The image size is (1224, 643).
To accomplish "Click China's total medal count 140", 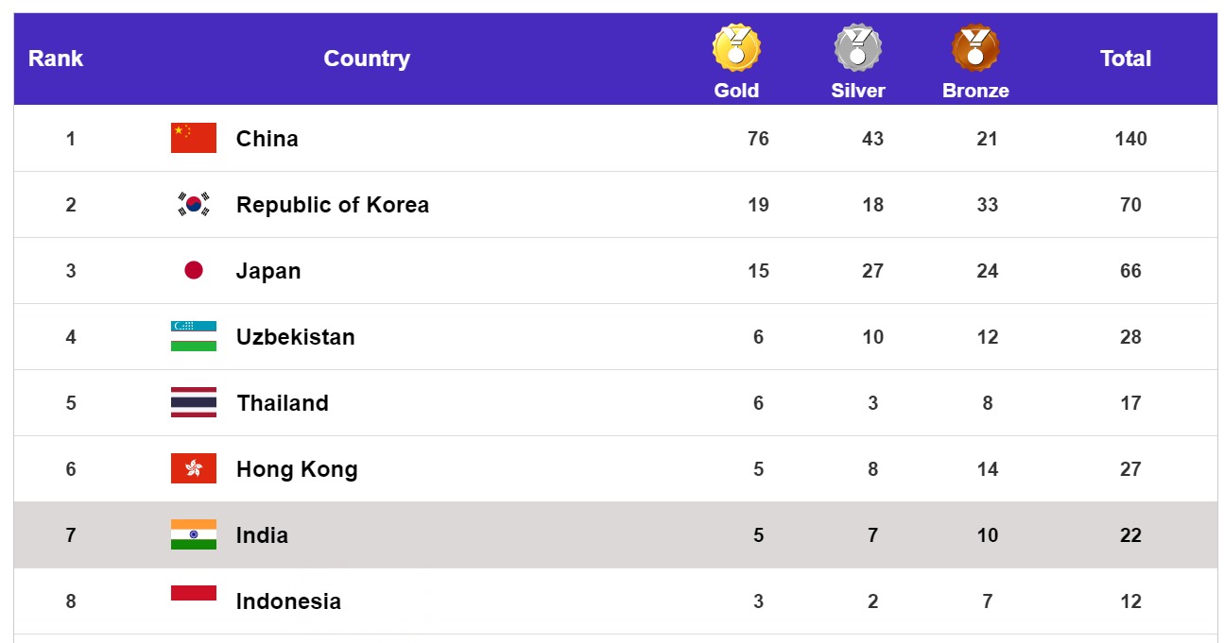I will pos(1130,139).
